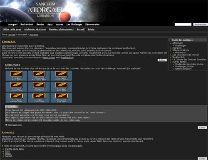The height and width of the screenshot is (160, 208).
Task: Click Editer button for Atorgalis section
Action: (202, 158)
